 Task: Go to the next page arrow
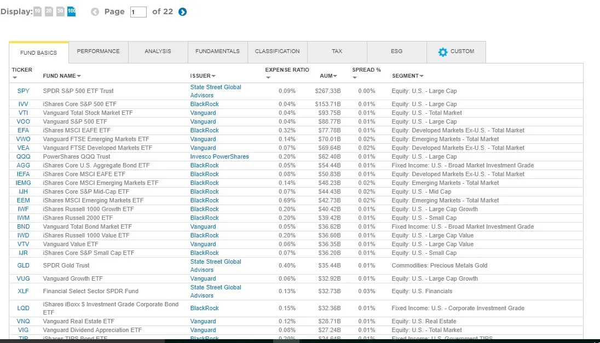(182, 12)
